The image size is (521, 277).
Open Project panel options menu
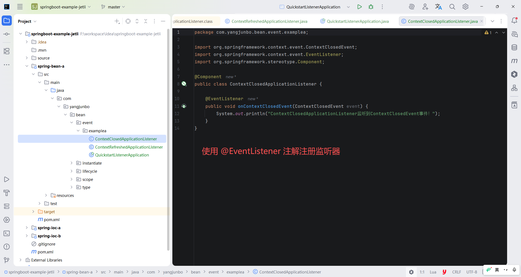tap(154, 21)
